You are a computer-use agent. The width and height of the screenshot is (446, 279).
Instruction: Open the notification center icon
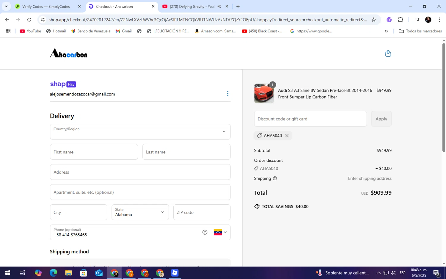click(436, 273)
